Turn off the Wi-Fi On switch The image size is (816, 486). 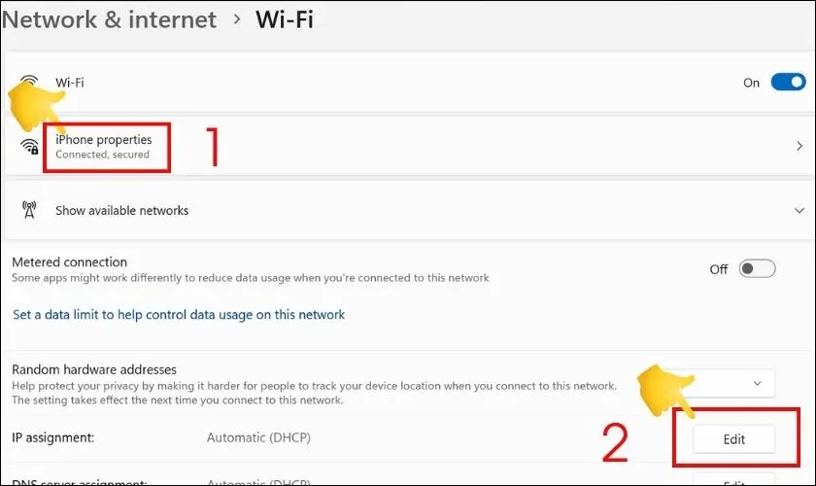[x=788, y=83]
